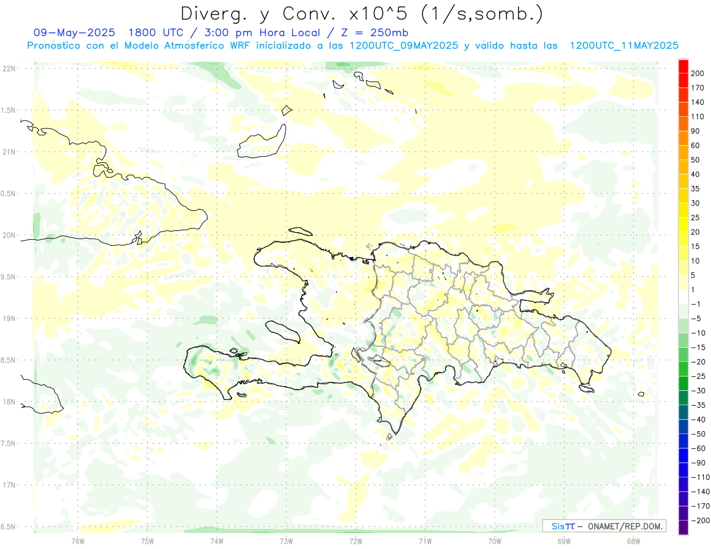Click the initialization time '1200UTC_09MAY2025'
This screenshot has width=711, height=549.
[402, 46]
